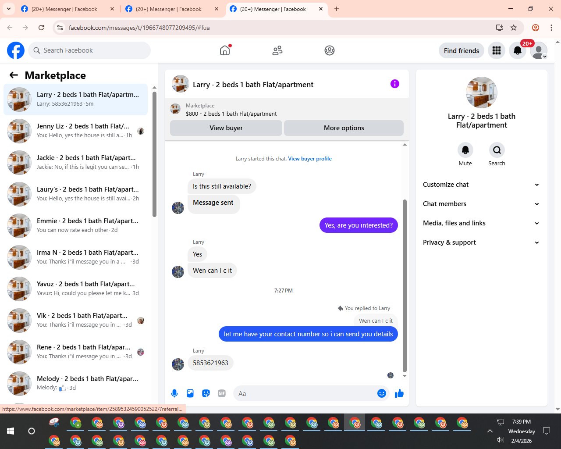Click the listing thumbnail beside $800 title
Screen dimensions: 561x449
coord(175,109)
